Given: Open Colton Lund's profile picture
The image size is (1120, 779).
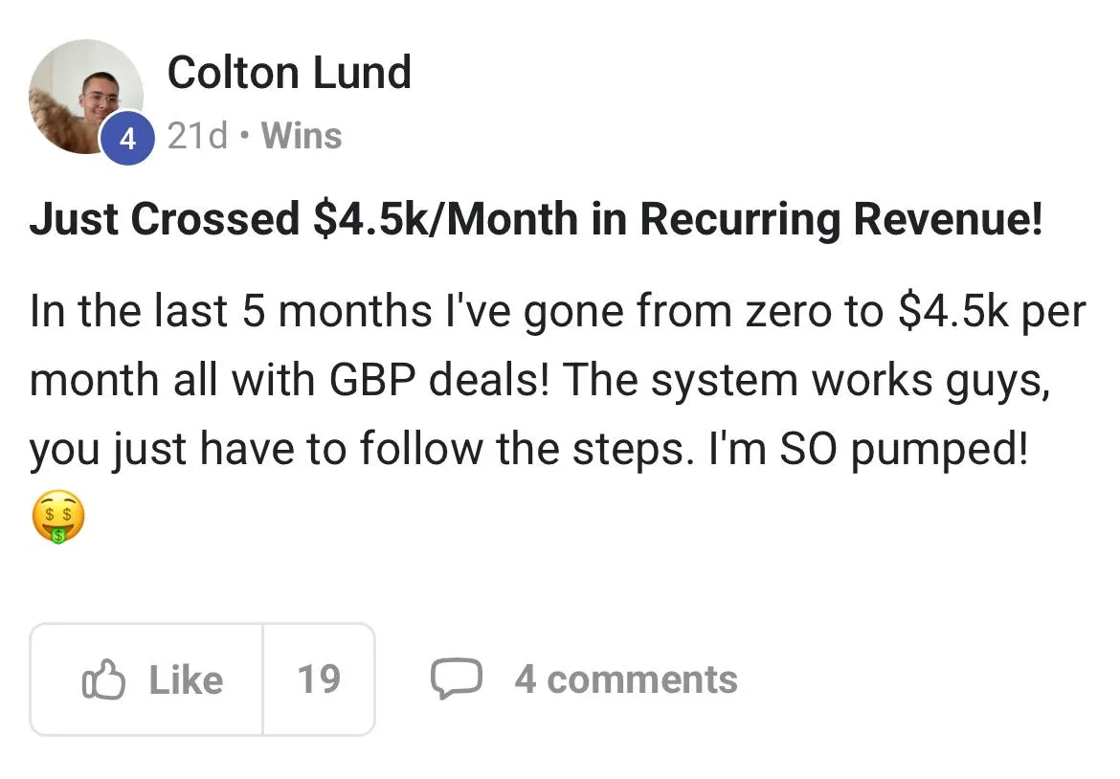Looking at the screenshot, I should 86,97.
